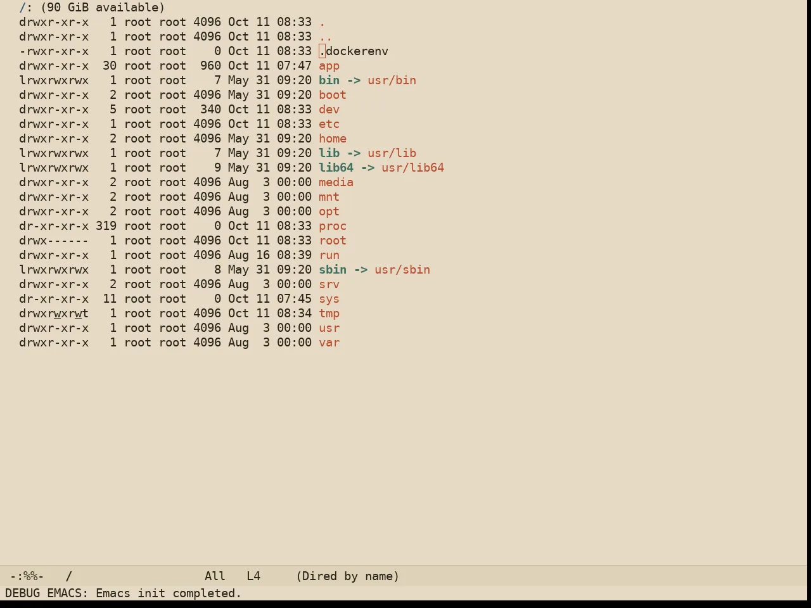Click the 'Emacs init completed.' echo message
Viewport: 811px width, 608px height.
point(169,593)
